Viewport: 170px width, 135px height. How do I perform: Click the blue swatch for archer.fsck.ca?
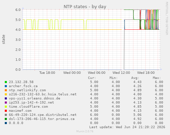click(6, 86)
